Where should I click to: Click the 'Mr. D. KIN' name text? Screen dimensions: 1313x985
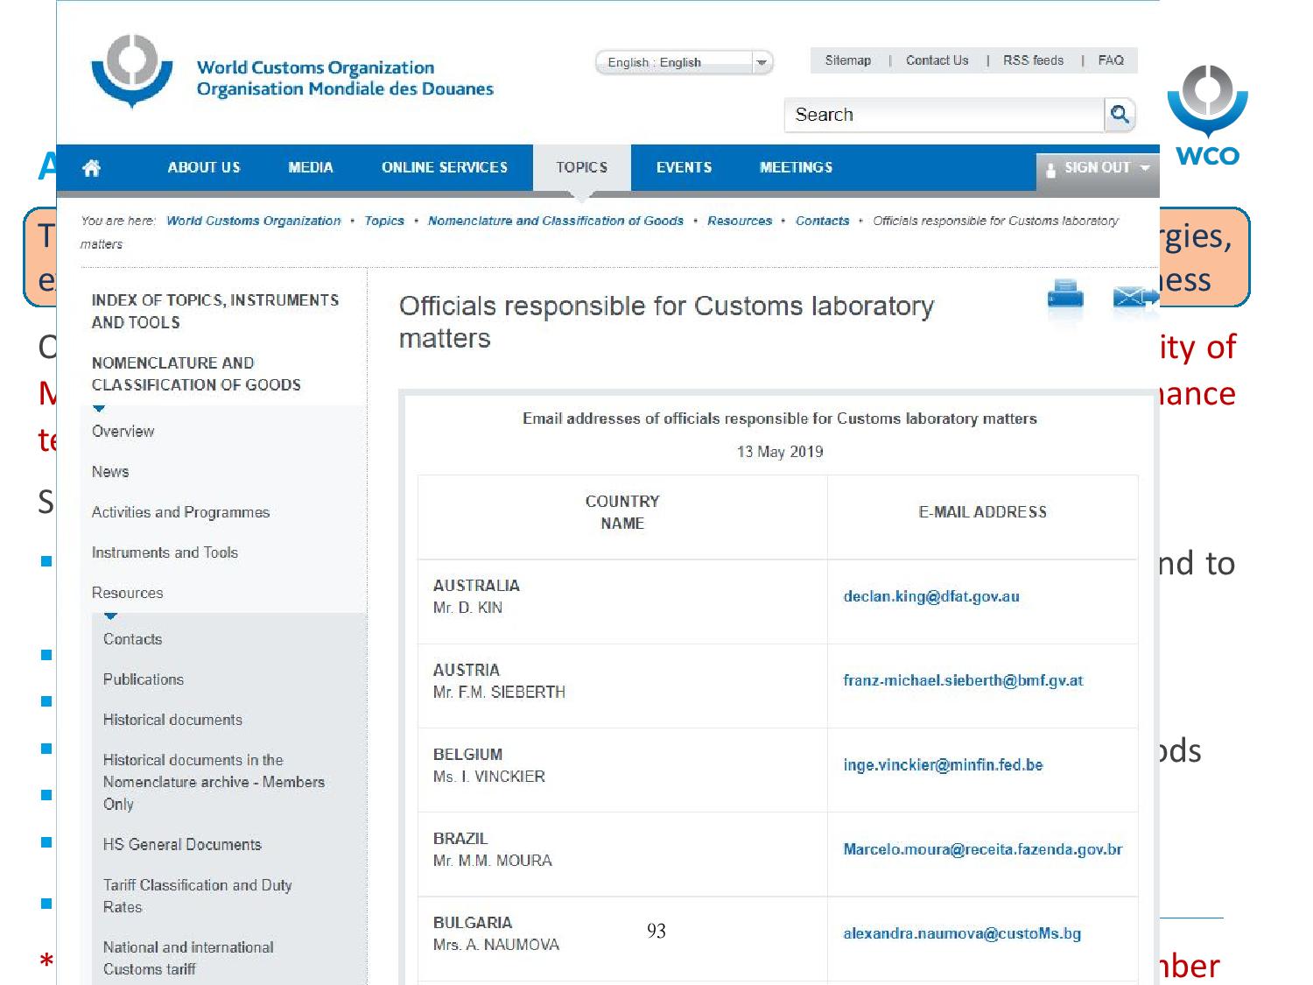coord(467,608)
